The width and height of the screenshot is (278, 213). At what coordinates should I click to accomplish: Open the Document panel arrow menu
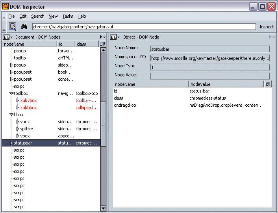pos(102,37)
